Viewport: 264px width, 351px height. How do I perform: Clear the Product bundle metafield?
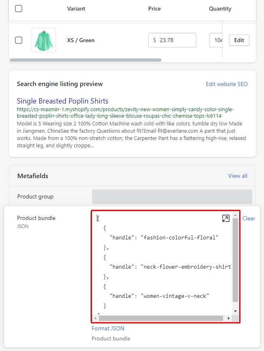pyautogui.click(x=249, y=218)
